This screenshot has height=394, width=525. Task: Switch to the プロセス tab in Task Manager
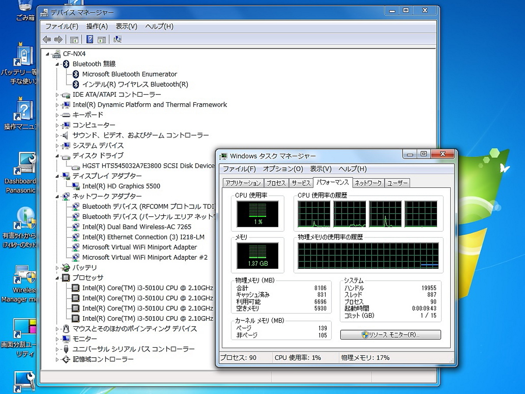coord(276,183)
